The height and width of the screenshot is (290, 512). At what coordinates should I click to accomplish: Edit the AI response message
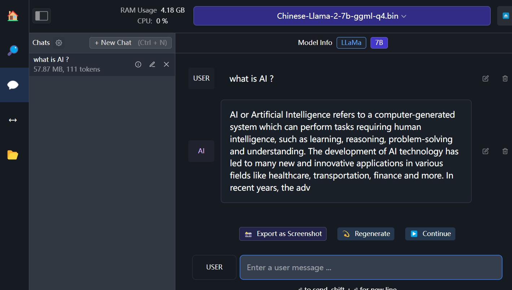pos(485,151)
